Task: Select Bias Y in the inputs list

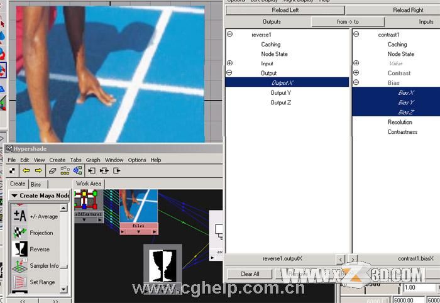Action: 396,102
